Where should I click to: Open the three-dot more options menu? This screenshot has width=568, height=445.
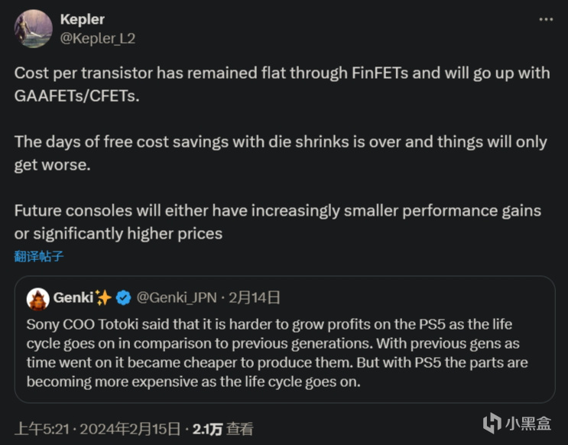pyautogui.click(x=546, y=19)
